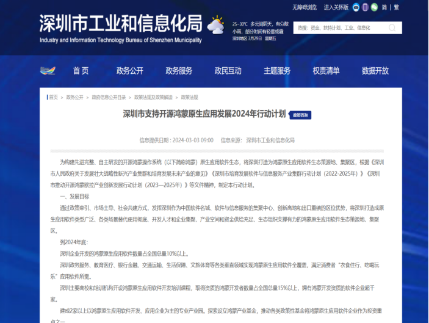Open the 政民互动 navigation menu
The height and width of the screenshot is (323, 429).
(228, 71)
